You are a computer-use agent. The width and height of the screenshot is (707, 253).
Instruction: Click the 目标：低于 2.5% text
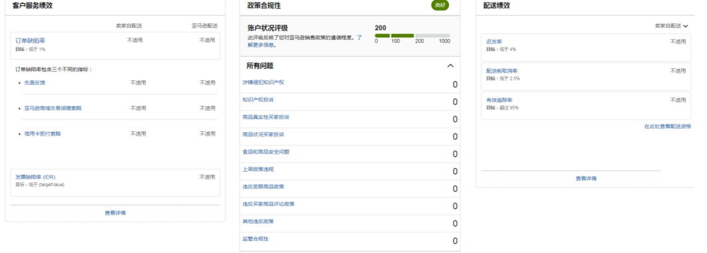(503, 78)
